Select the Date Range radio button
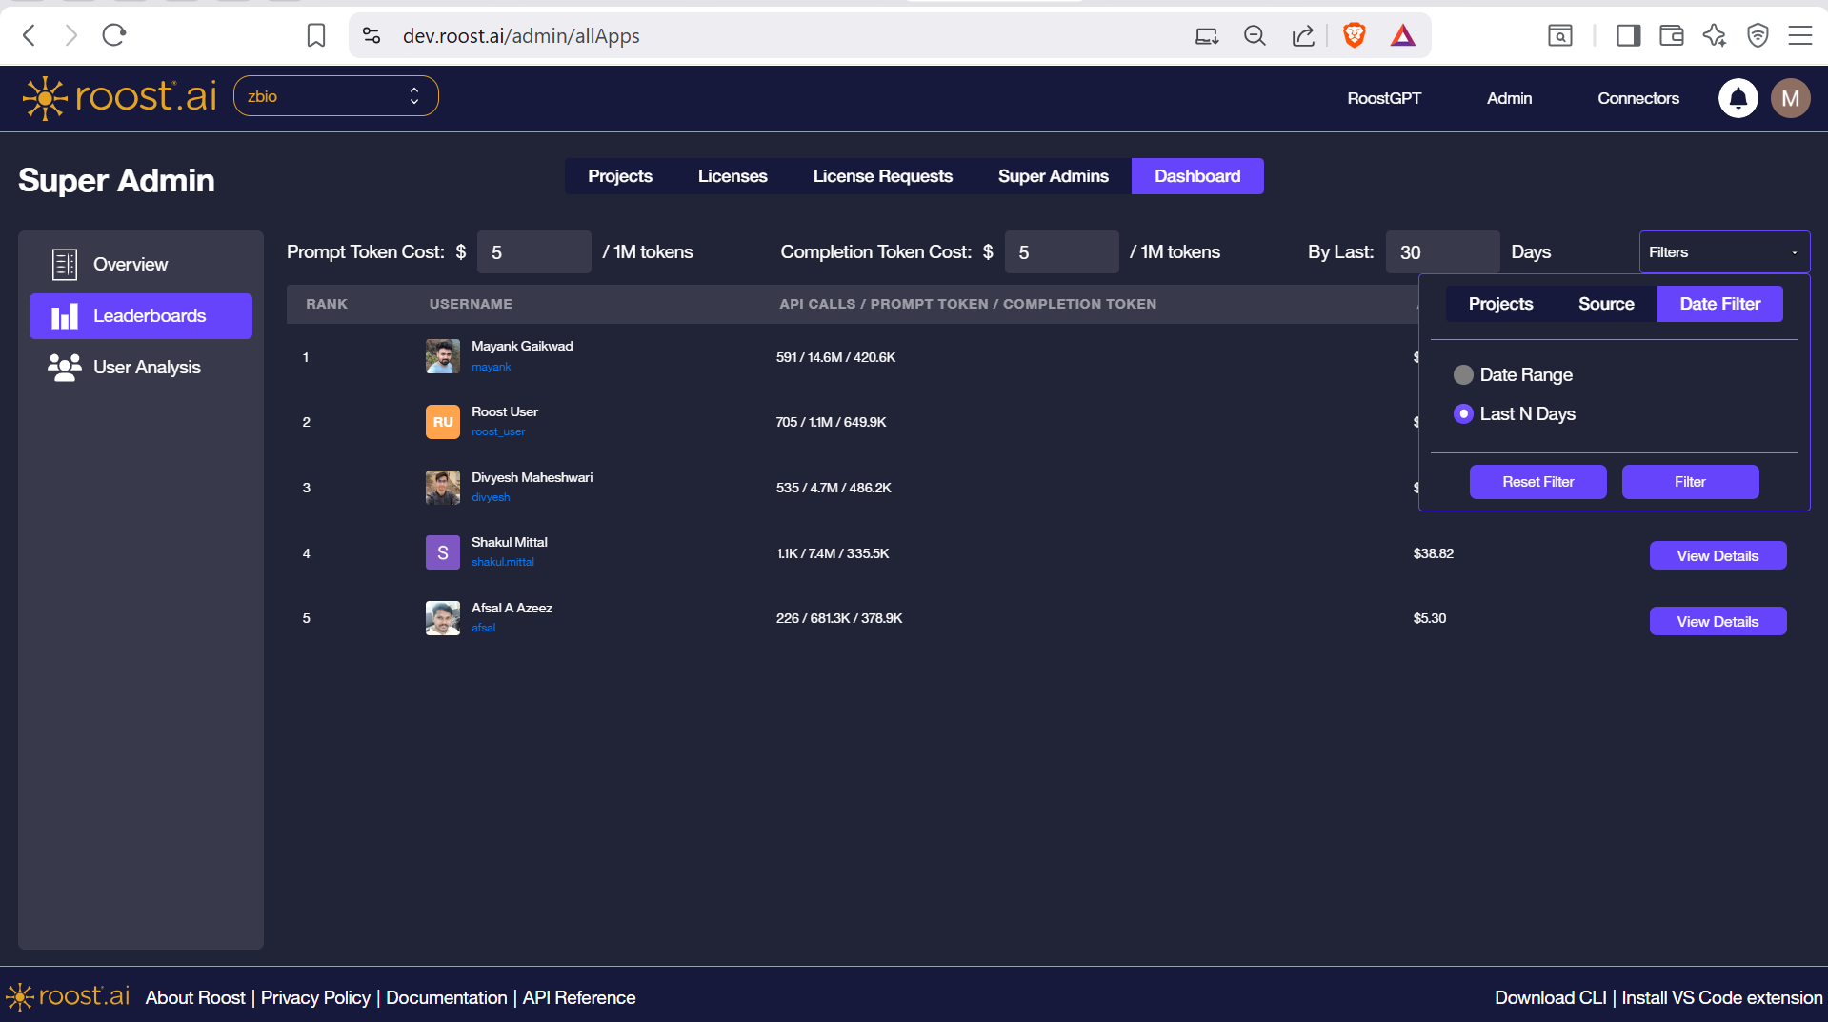The image size is (1828, 1022). tap(1463, 374)
